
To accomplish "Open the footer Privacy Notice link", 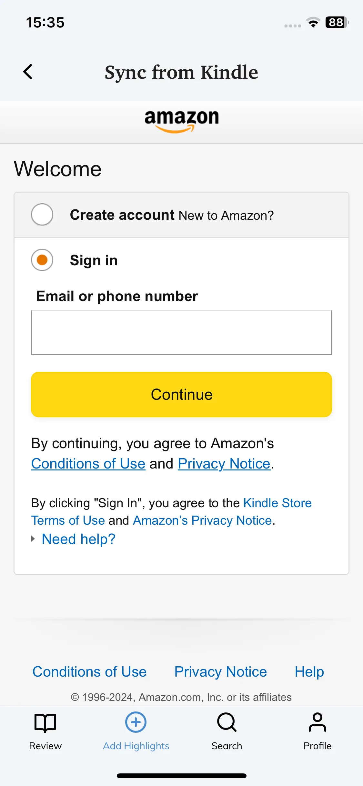I will tap(220, 672).
